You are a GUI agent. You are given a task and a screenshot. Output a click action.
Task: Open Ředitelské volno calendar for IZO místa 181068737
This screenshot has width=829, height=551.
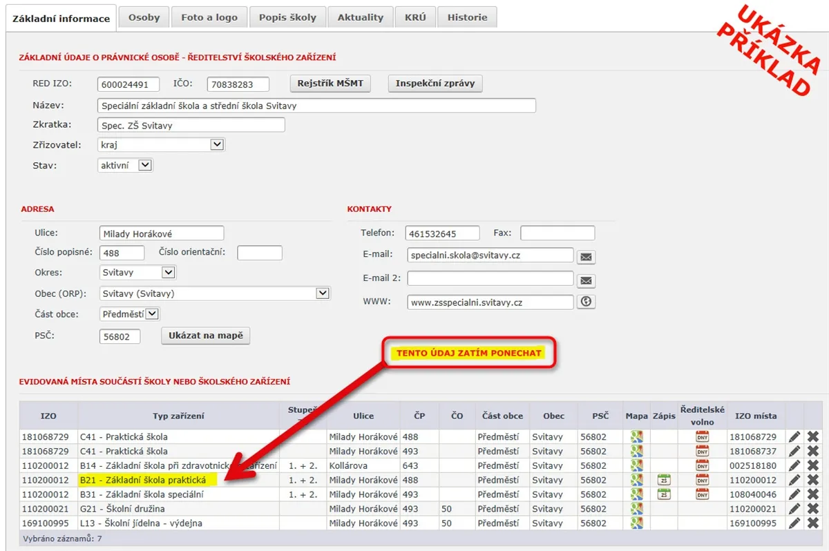(702, 451)
